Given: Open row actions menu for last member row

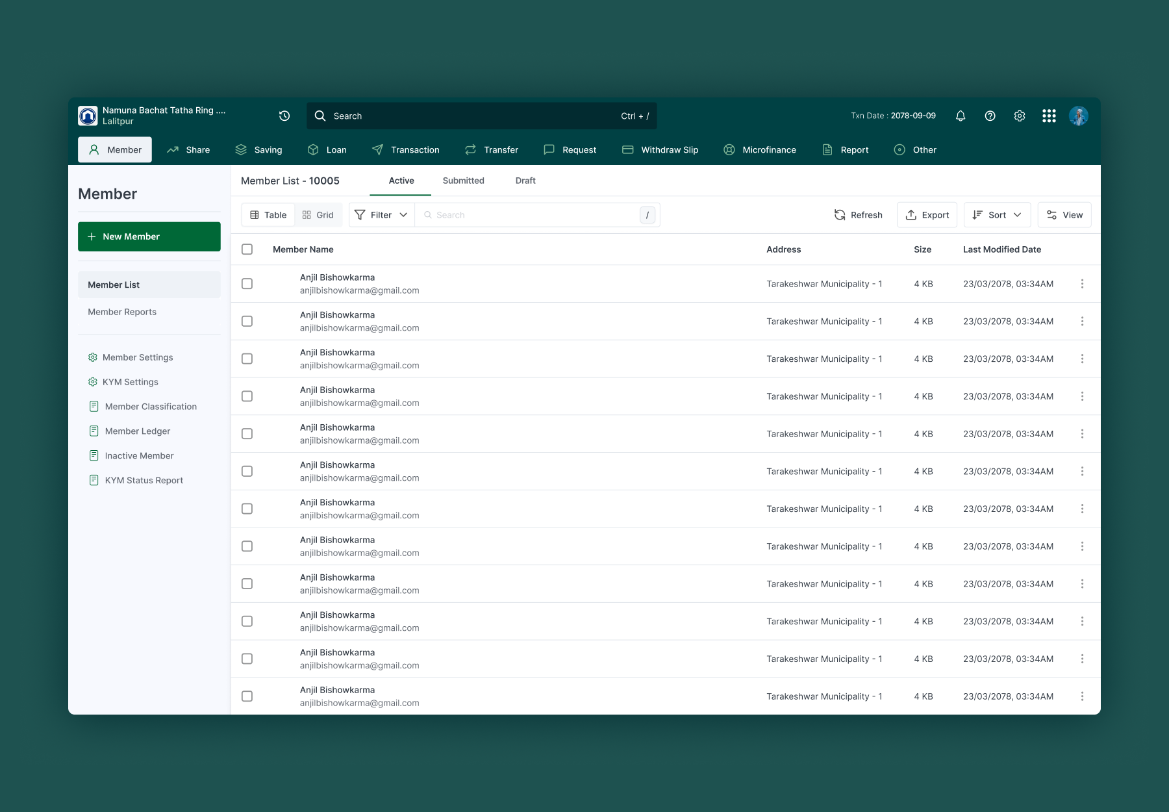Looking at the screenshot, I should tap(1082, 696).
